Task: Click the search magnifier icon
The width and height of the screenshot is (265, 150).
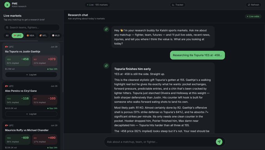Action: click(x=7, y=27)
